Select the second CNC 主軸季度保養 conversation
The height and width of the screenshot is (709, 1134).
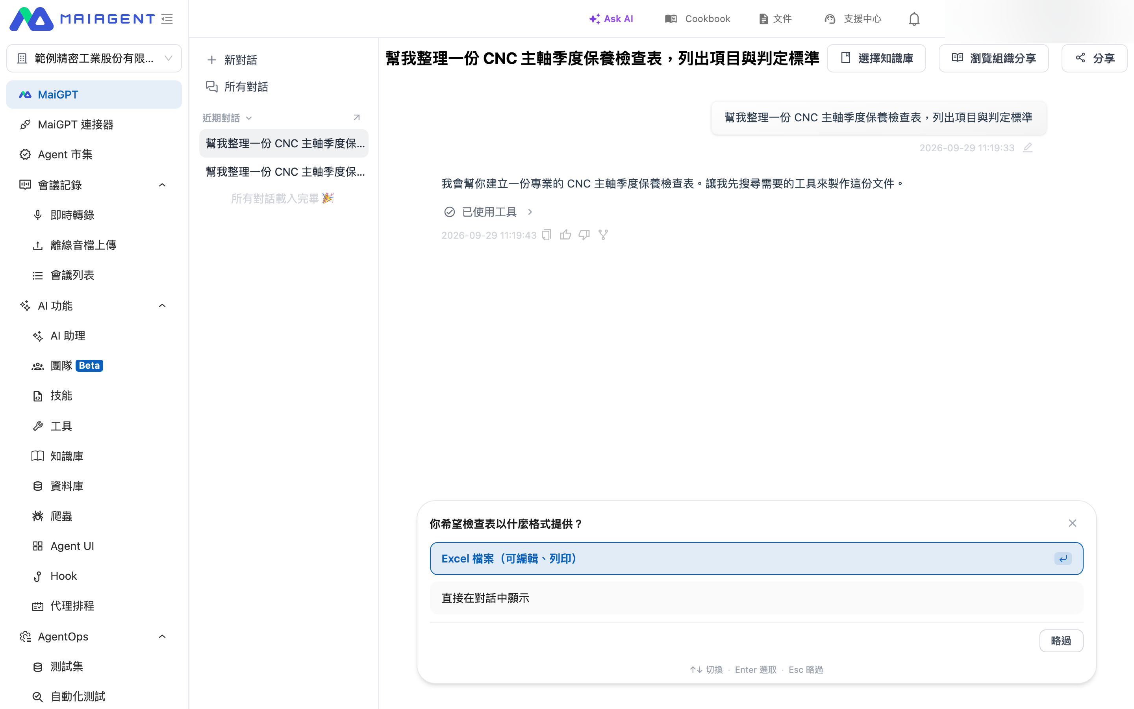284,172
